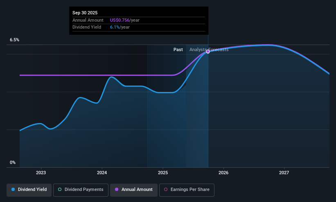Image resolution: width=336 pixels, height=202 pixels.
Task: Enable the Dividend Payments series
Action: (81, 190)
